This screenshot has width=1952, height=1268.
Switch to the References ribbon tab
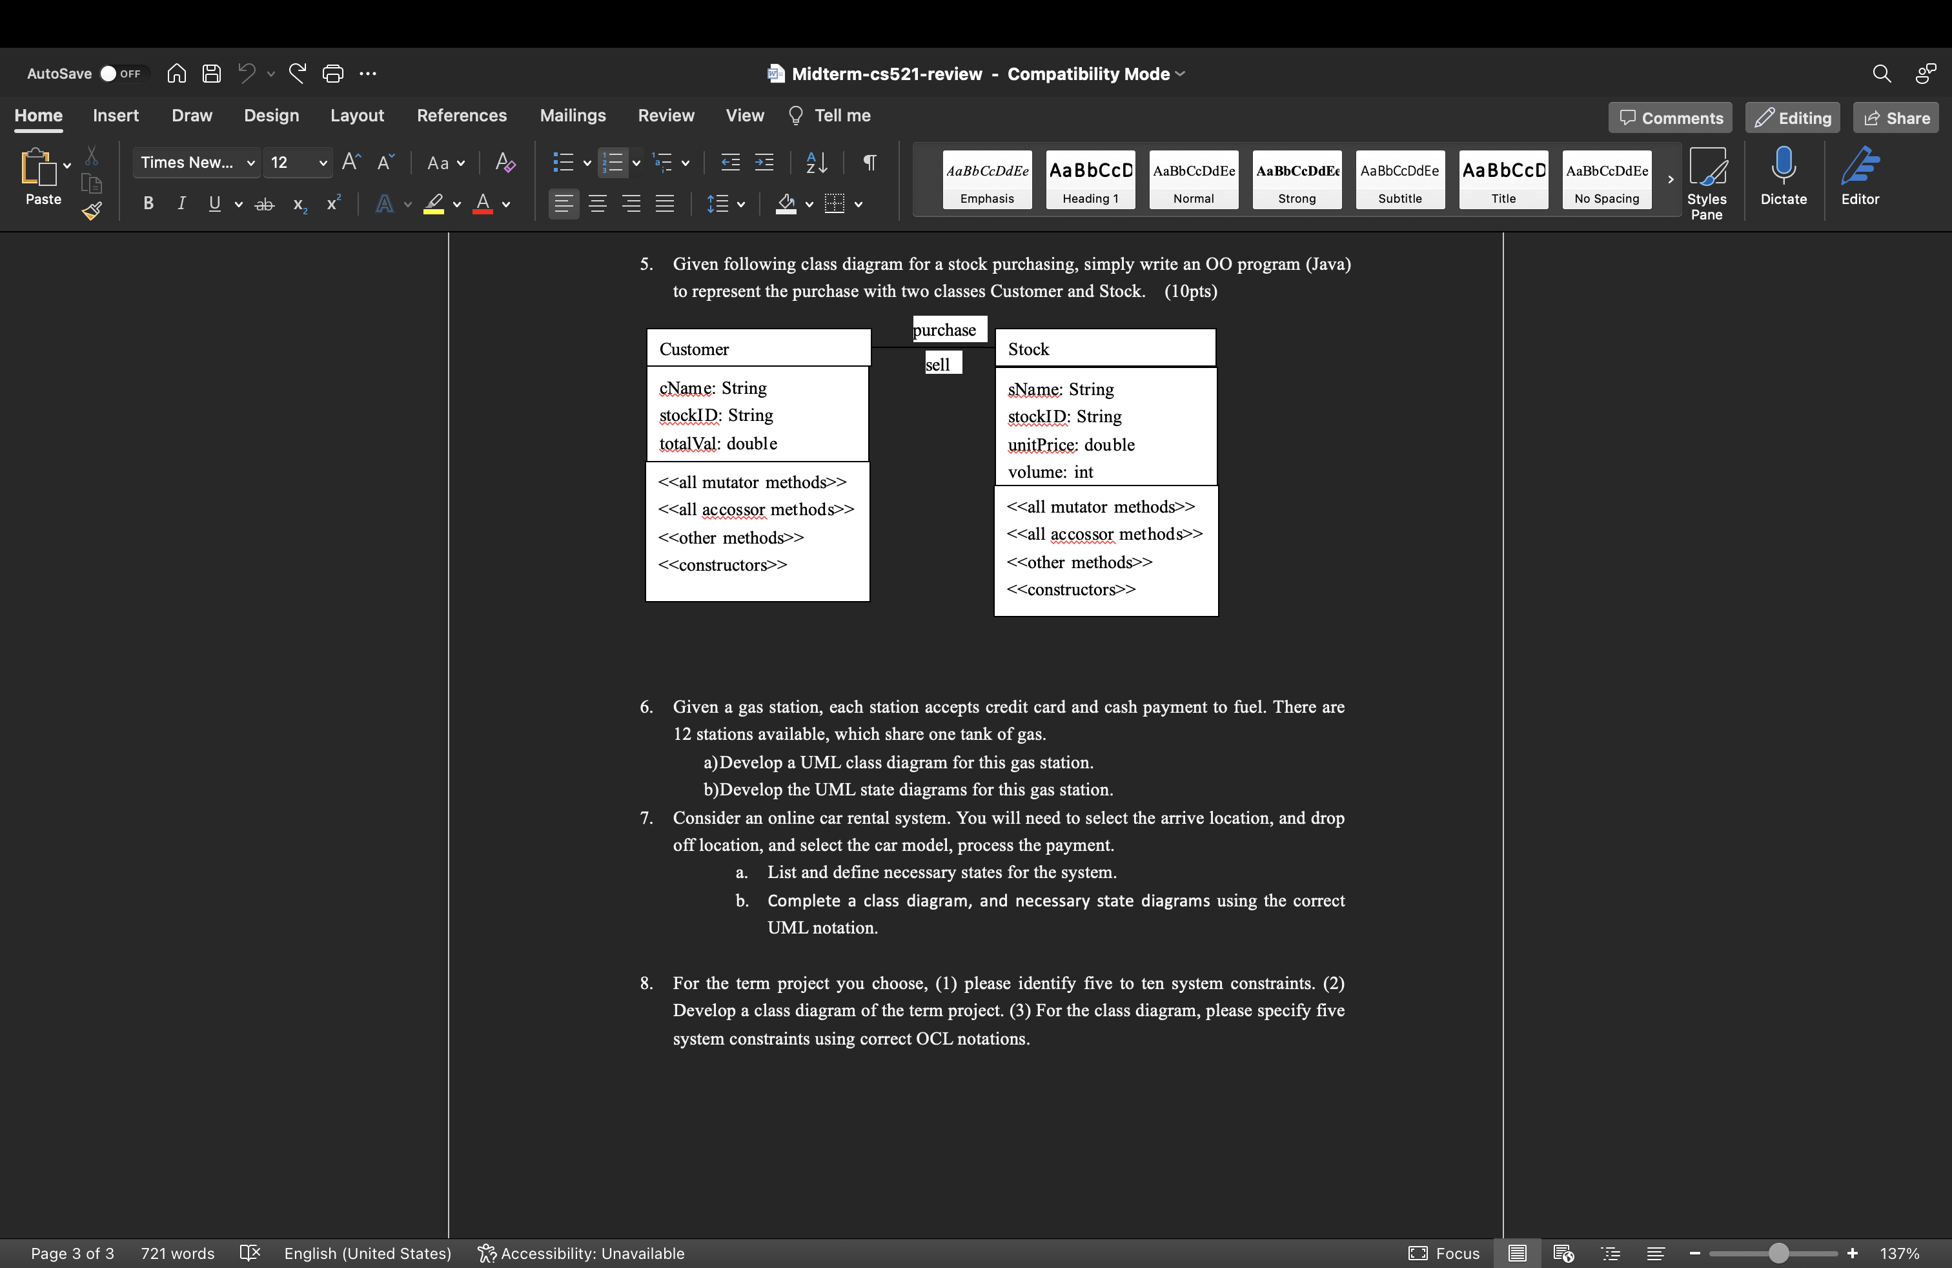click(x=461, y=116)
